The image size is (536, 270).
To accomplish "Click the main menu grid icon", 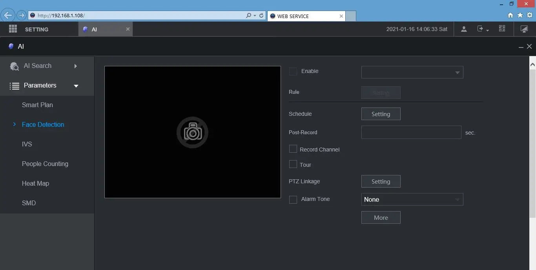I will (x=13, y=29).
